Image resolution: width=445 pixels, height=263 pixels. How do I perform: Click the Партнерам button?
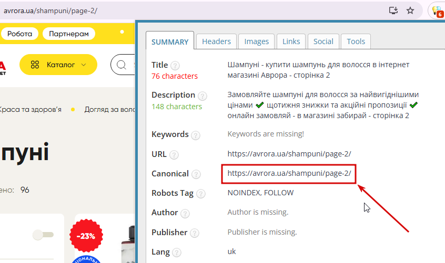(x=69, y=34)
